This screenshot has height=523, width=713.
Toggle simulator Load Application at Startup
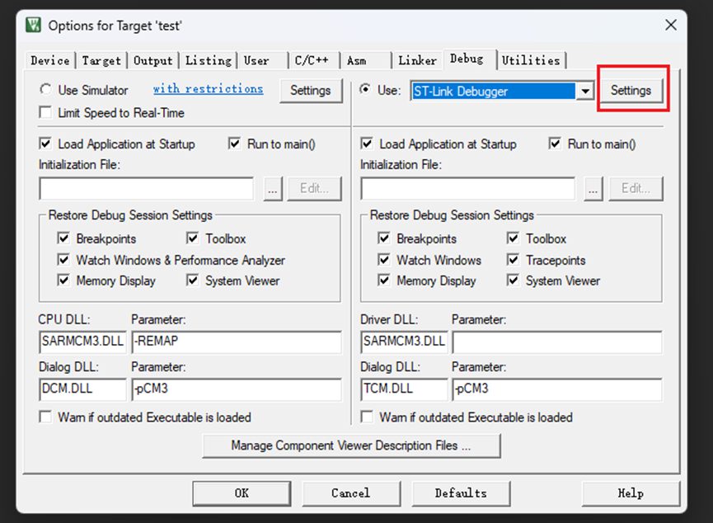[x=45, y=144]
